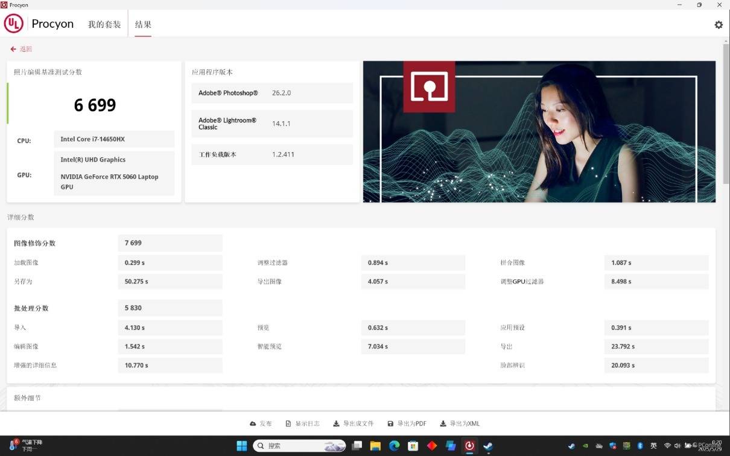Open Steam from the taskbar
The width and height of the screenshot is (730, 456).
coord(487,446)
